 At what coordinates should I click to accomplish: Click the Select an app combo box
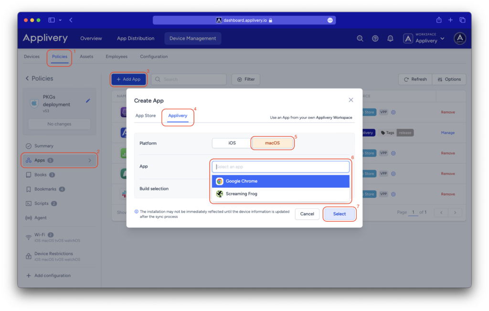[x=280, y=167]
